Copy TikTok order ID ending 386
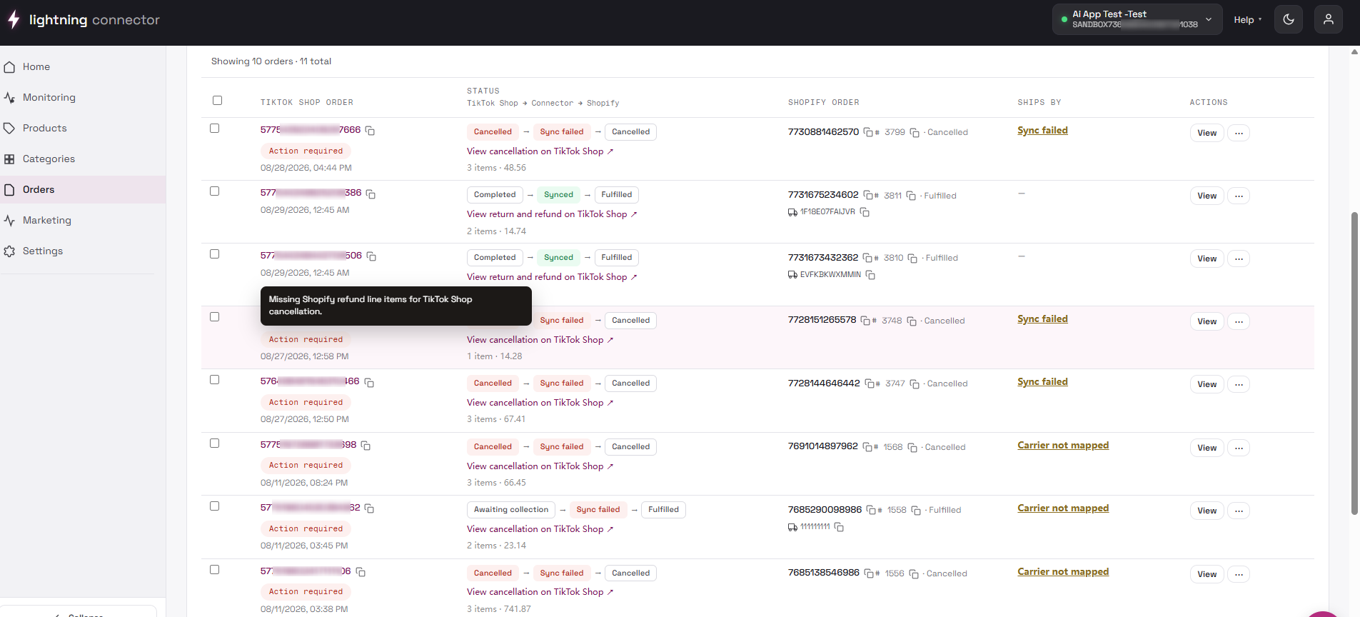1360x617 pixels. pyautogui.click(x=371, y=194)
